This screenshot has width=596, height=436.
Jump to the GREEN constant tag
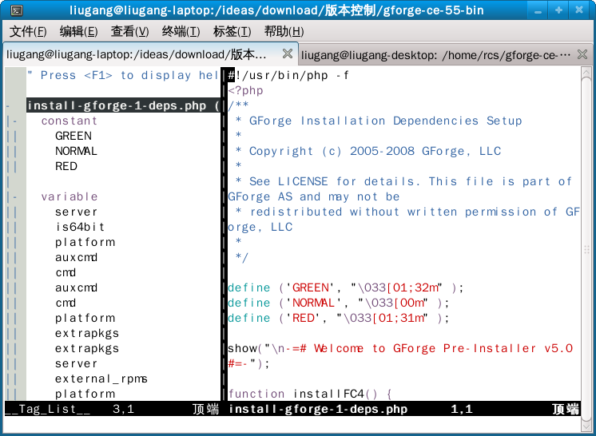pos(74,136)
